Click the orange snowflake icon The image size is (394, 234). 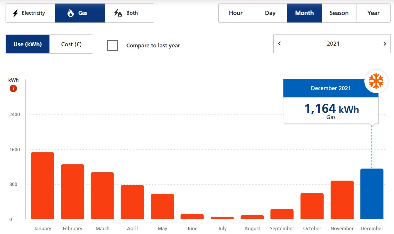click(x=376, y=81)
